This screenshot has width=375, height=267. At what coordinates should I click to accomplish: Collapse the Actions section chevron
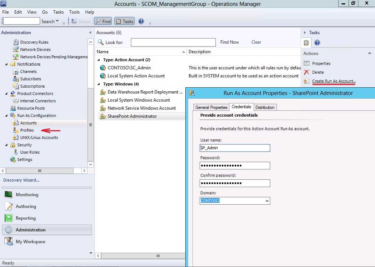(369, 54)
